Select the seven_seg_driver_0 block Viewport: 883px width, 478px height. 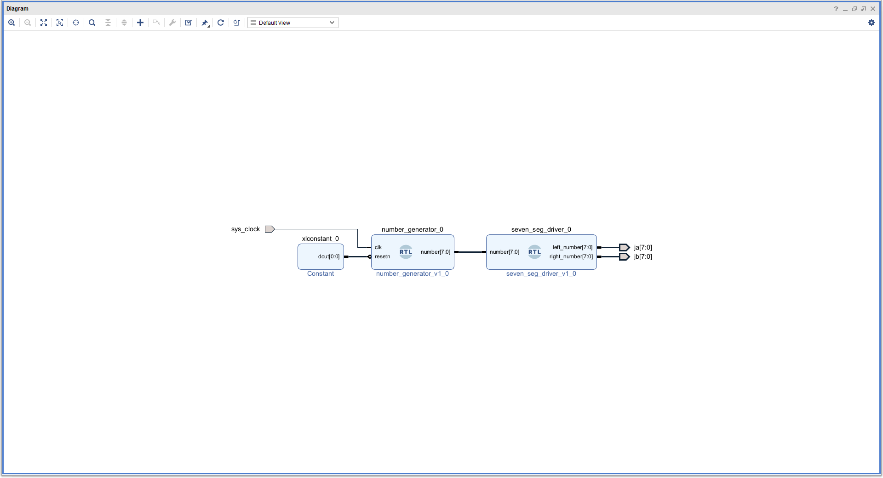pos(541,252)
